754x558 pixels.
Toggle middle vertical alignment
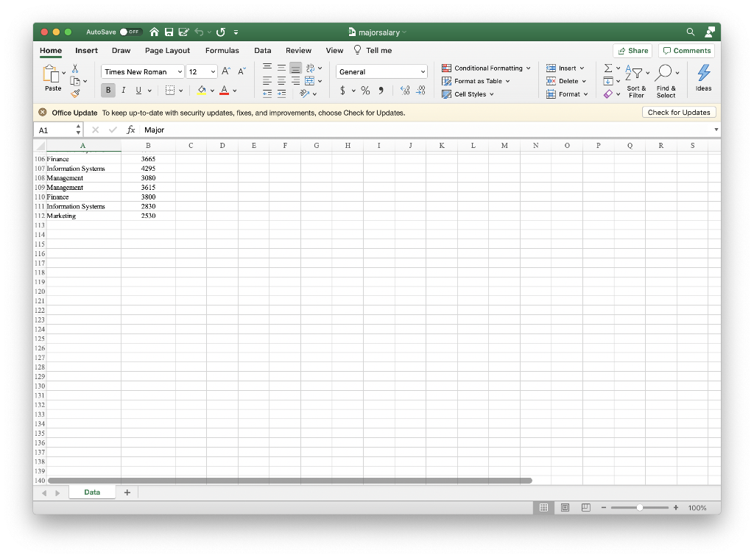click(281, 68)
